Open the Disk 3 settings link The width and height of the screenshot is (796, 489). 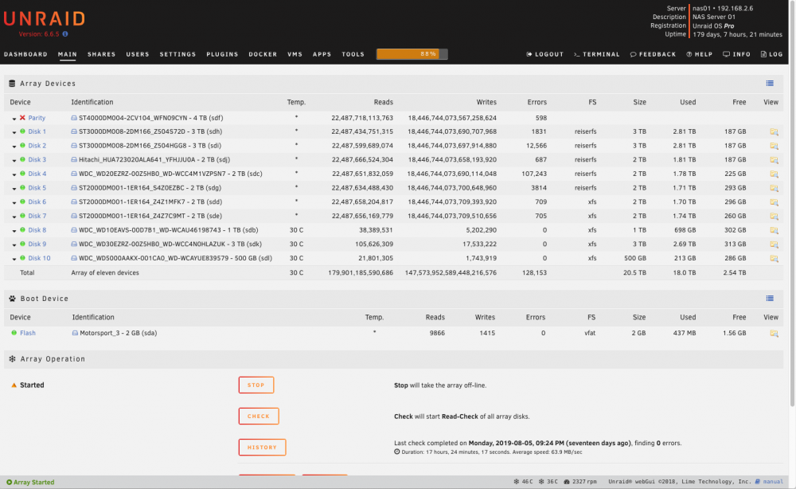coord(37,159)
